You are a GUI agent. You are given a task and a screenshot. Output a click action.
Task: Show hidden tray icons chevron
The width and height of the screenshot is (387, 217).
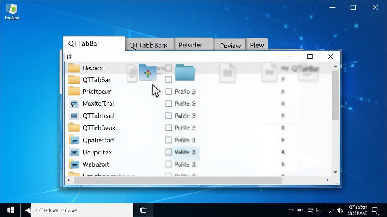[291, 210]
